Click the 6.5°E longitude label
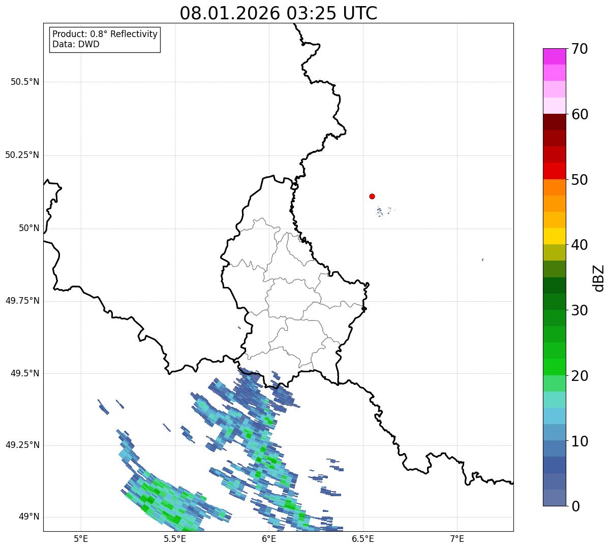The image size is (611, 549). tap(363, 539)
